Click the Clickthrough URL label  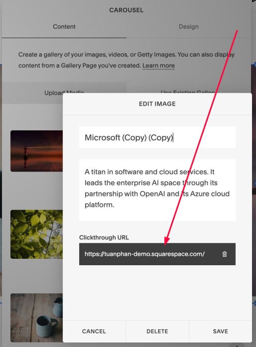pyautogui.click(x=104, y=237)
